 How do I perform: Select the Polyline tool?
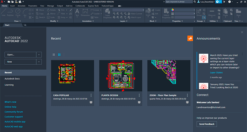click(x=10, y=12)
